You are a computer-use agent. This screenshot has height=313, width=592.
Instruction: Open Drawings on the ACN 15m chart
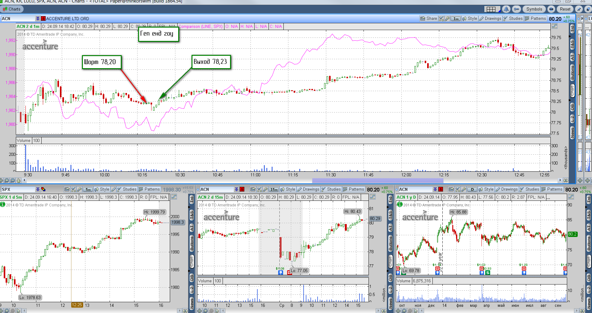[x=308, y=189]
